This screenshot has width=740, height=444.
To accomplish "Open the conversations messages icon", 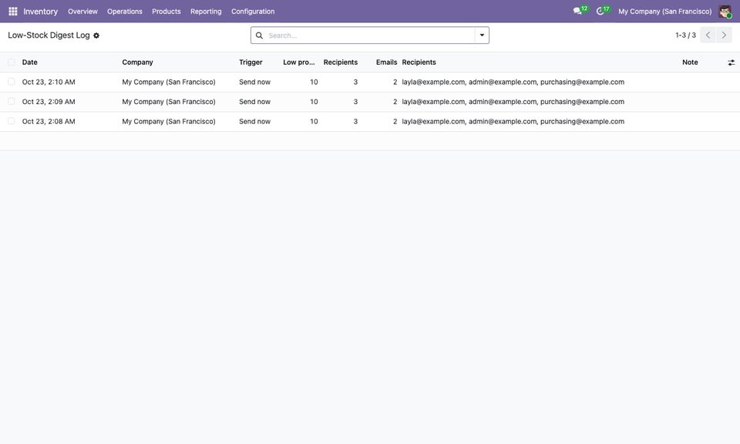I will (x=577, y=11).
